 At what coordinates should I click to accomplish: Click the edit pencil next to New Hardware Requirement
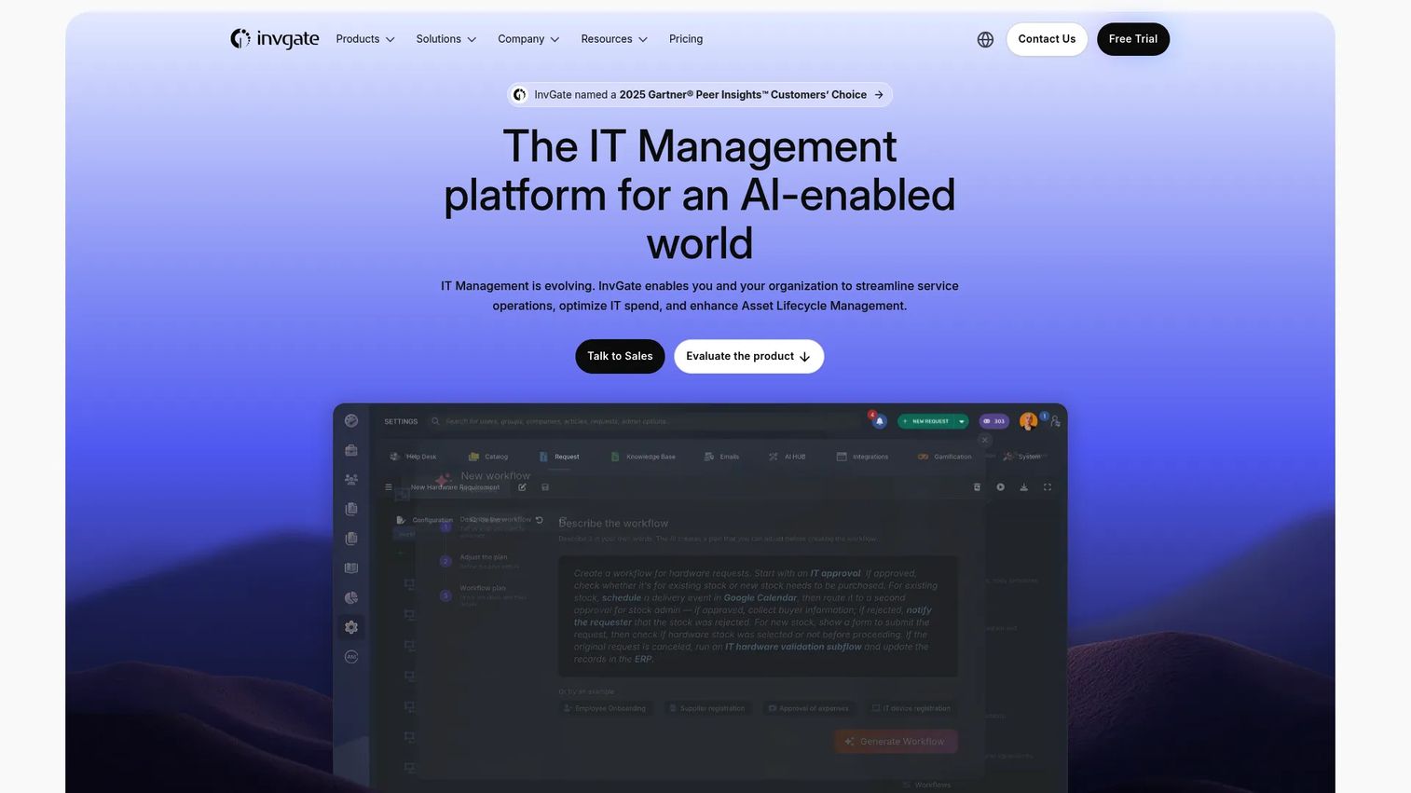522,487
